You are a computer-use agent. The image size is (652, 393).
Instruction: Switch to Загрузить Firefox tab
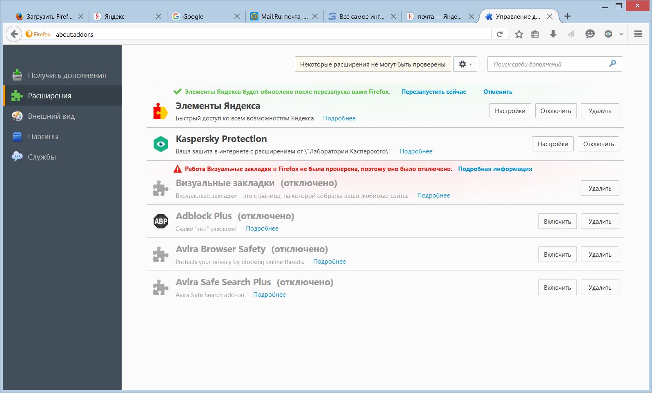(49, 16)
